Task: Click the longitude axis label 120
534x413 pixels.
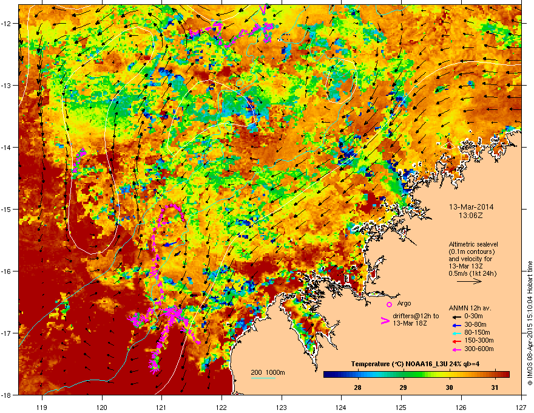Action: tap(102, 407)
